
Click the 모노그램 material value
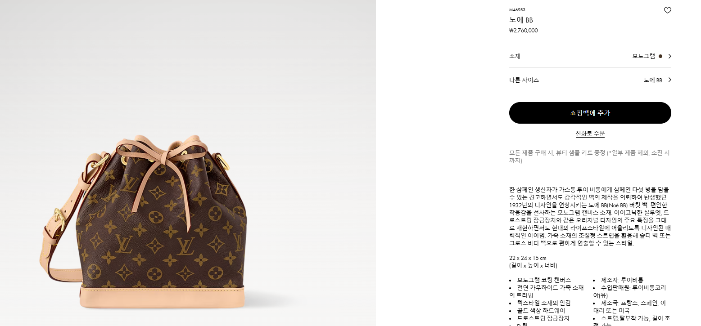[644, 56]
